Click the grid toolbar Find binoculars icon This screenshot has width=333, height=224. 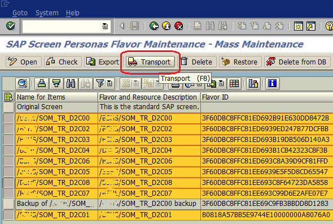pos(71,83)
